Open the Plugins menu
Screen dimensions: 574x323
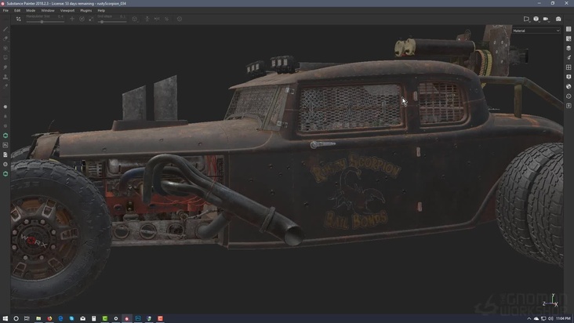[x=86, y=11]
